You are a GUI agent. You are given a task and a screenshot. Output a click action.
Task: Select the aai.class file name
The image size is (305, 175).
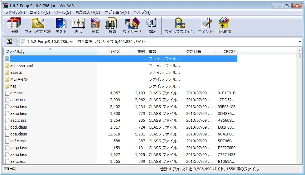tap(18, 161)
